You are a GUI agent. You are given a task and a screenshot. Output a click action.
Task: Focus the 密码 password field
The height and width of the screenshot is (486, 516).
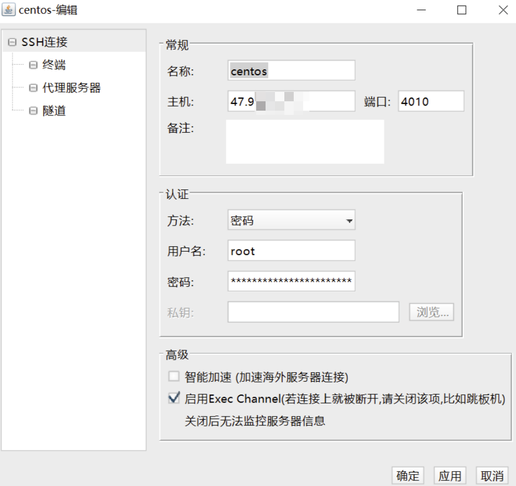coord(291,281)
